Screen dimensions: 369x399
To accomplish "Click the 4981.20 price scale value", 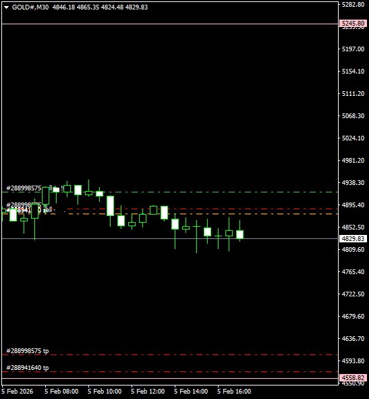I will [x=353, y=160].
